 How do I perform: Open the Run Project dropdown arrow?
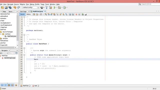(57, 7)
